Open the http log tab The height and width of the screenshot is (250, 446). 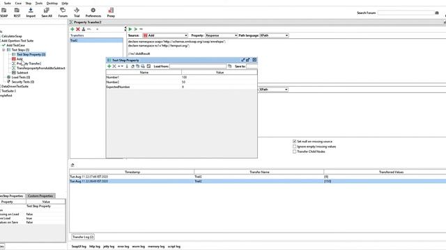point(95,247)
